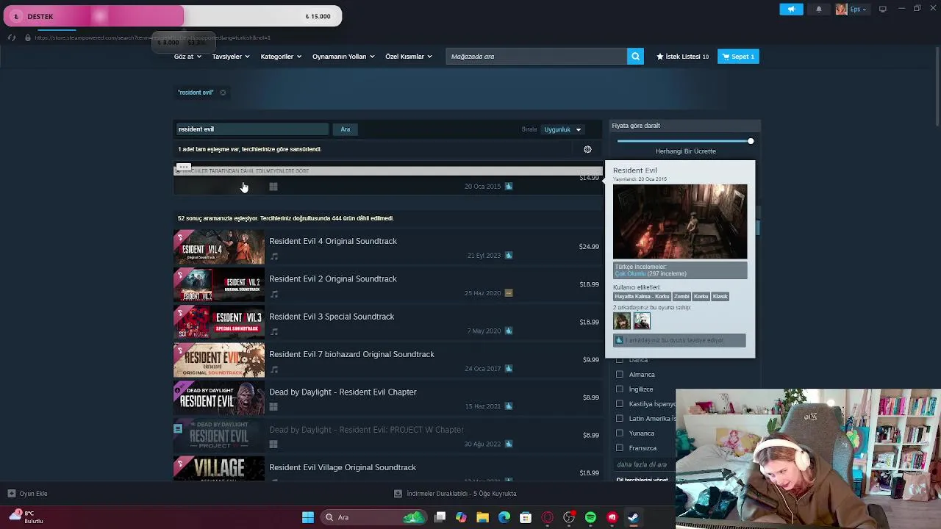The height and width of the screenshot is (529, 941).
Task: Click "daha fazla dil ara" language search field
Action: (643, 465)
